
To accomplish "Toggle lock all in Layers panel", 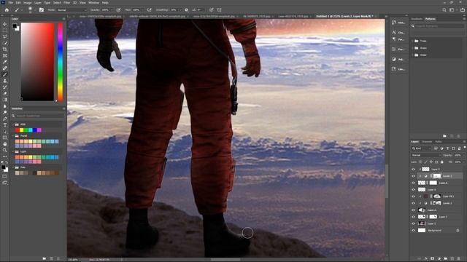I will tap(441, 162).
